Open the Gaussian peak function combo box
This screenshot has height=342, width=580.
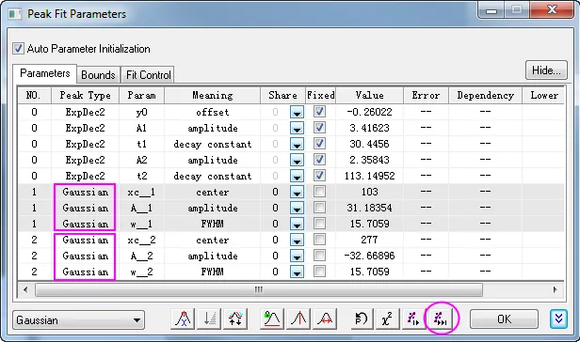[78, 319]
